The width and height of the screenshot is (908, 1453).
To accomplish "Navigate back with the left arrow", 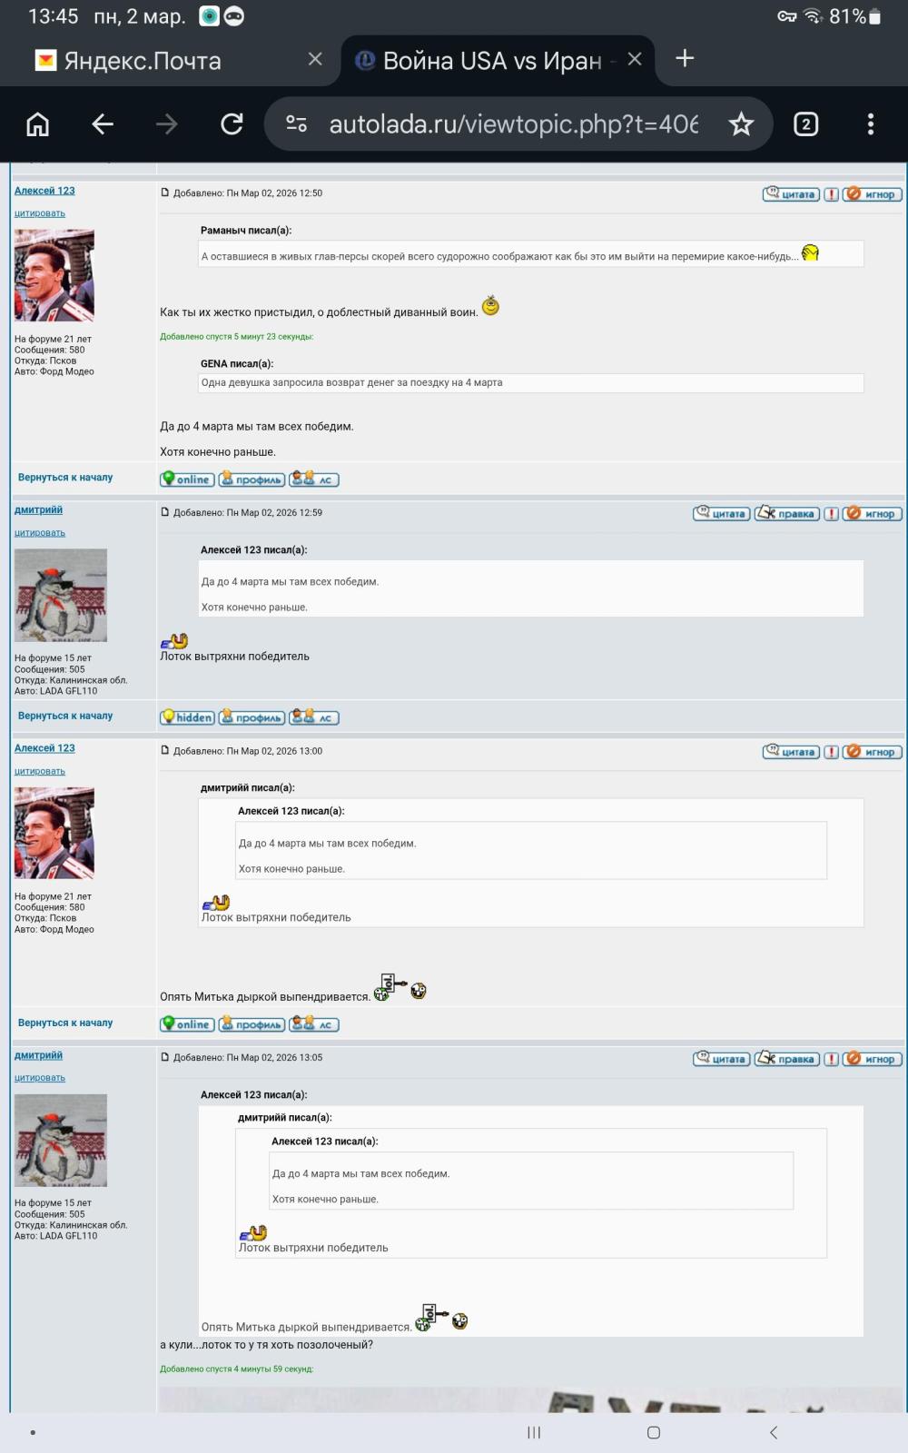I will click(x=103, y=124).
